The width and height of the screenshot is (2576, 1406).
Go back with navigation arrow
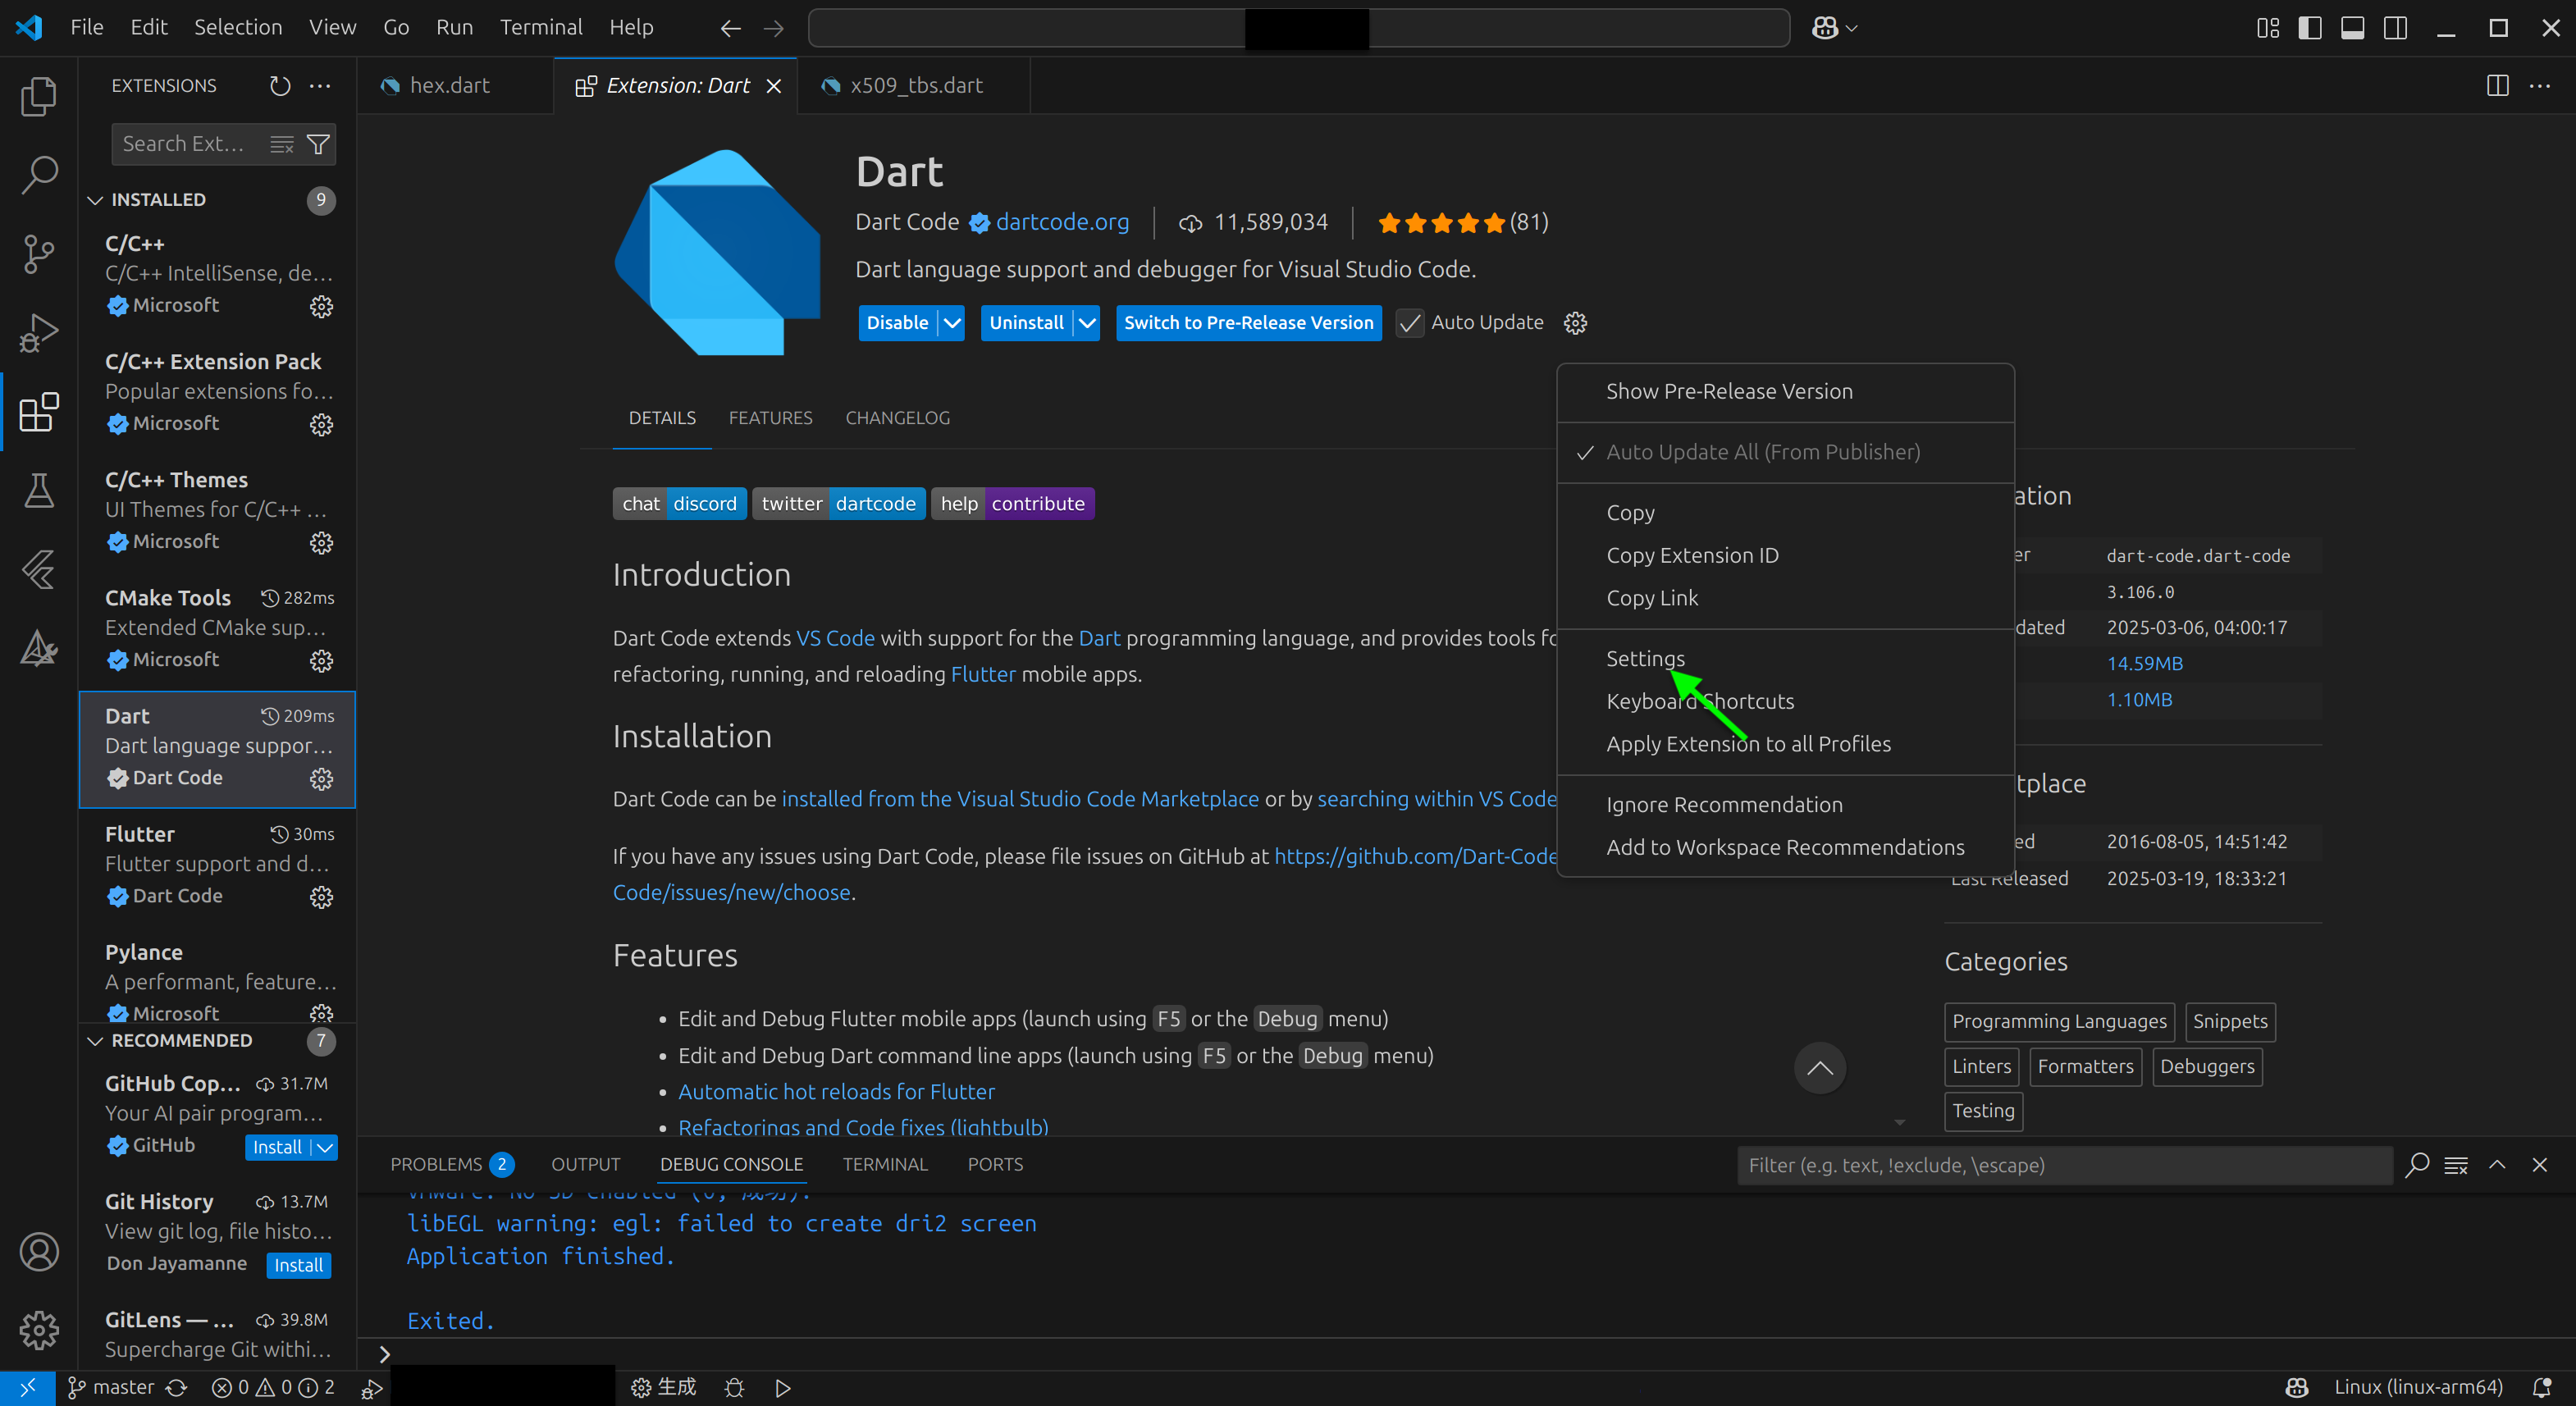731,28
